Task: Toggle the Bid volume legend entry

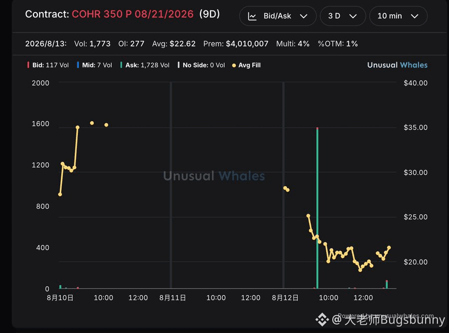Action: pos(48,65)
